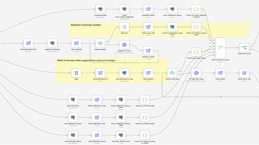The width and height of the screenshot is (259, 145).
Task: Select the field_shipment_order edit node
Action: (97, 117)
